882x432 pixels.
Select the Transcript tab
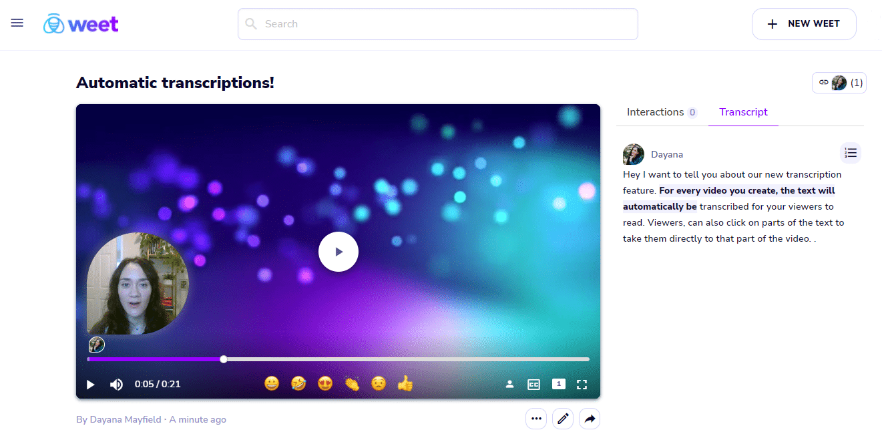click(x=743, y=112)
